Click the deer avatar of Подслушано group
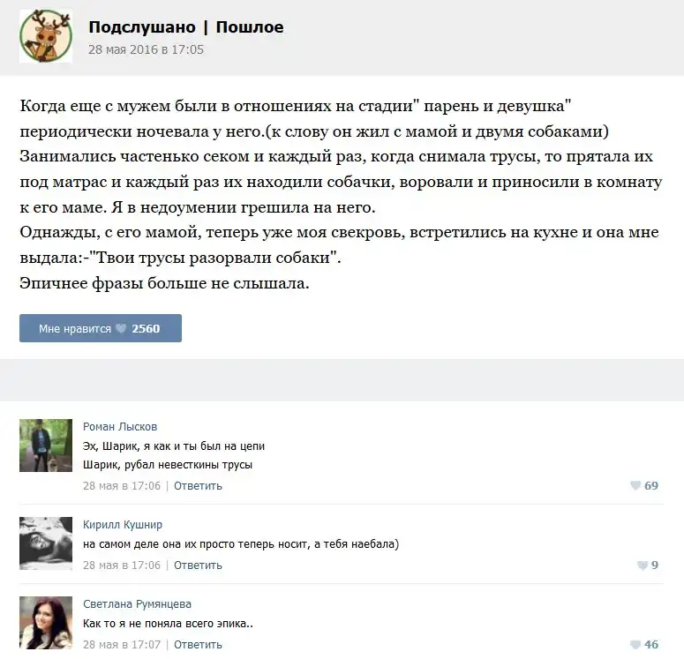This screenshot has height=659, width=684. click(46, 36)
